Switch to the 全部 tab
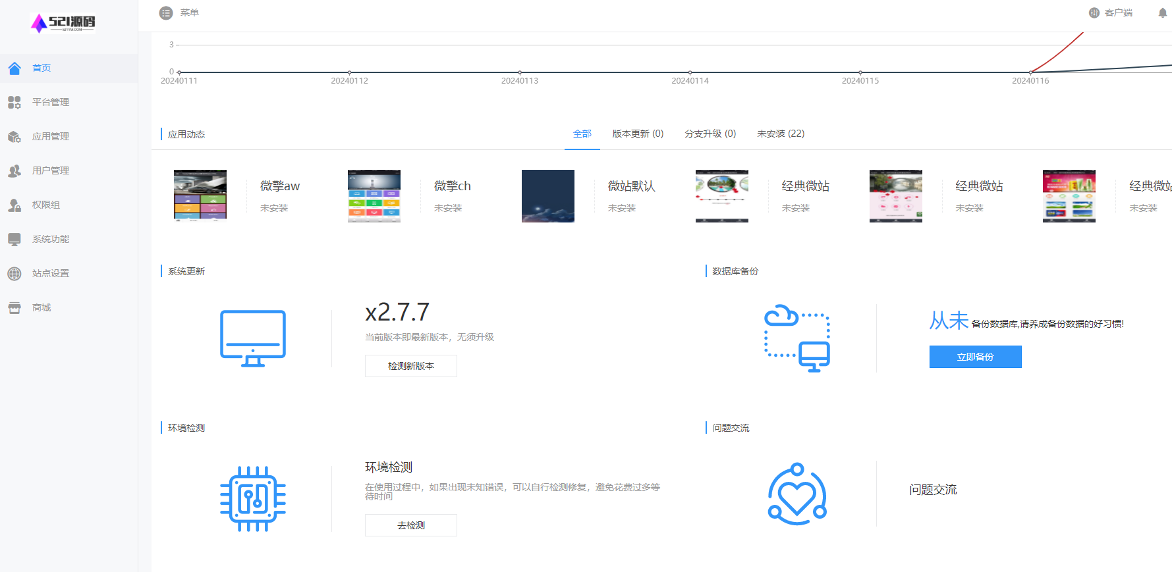This screenshot has height=572, width=1172. [x=582, y=134]
